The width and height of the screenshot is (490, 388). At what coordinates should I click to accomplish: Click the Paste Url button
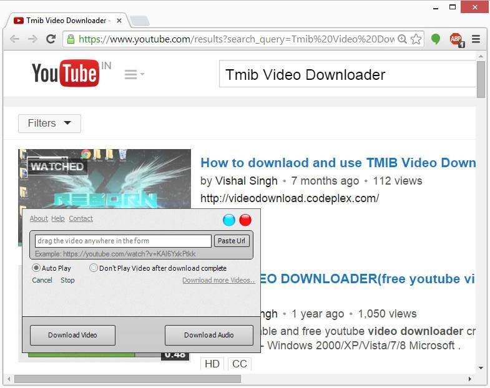[232, 241]
